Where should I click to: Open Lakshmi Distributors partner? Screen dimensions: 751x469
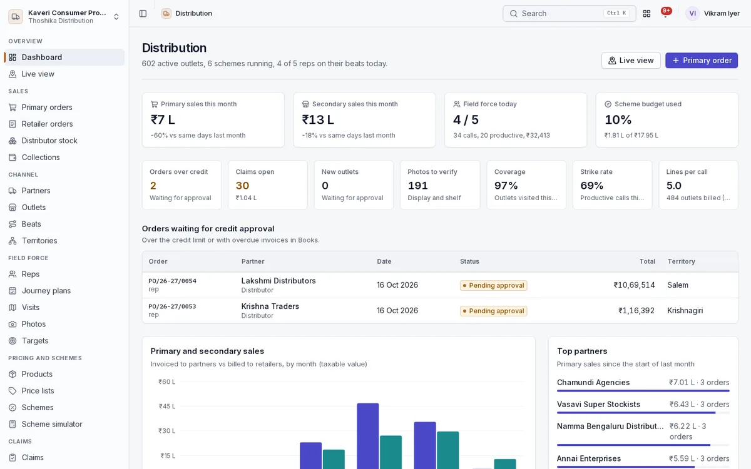278,281
